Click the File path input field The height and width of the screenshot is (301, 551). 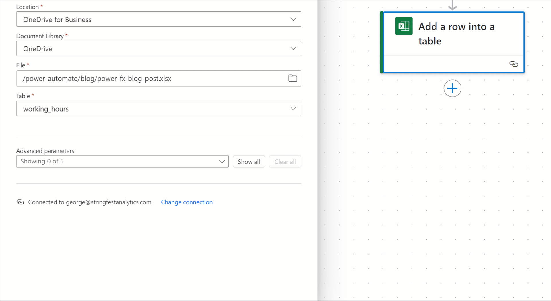(x=149, y=79)
